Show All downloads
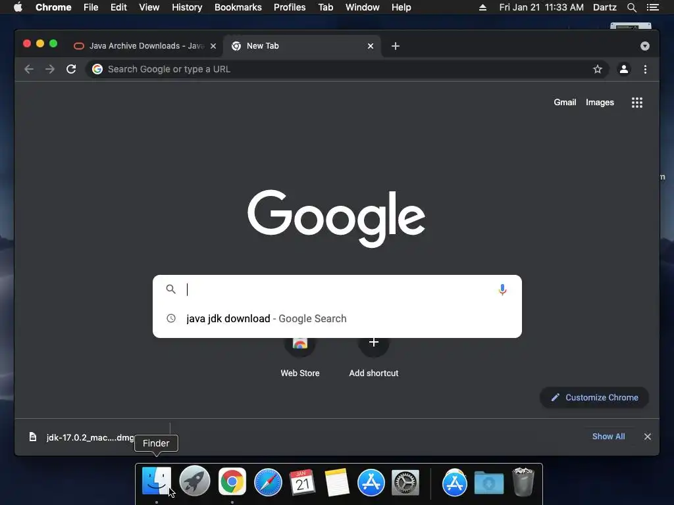Image resolution: width=674 pixels, height=505 pixels. (608, 437)
